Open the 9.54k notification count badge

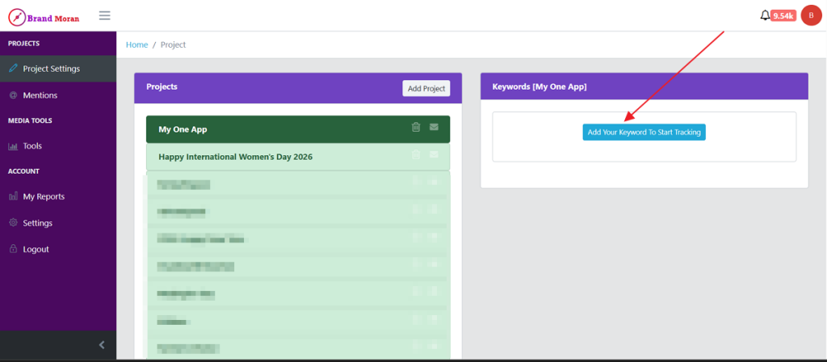pos(783,16)
